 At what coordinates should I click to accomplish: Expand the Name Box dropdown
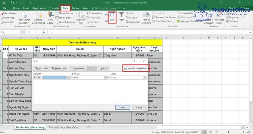[18, 33]
